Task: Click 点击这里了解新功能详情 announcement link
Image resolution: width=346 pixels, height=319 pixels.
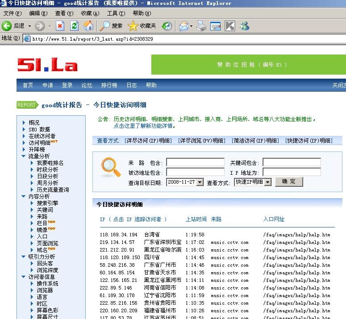Action: pyautogui.click(x=144, y=126)
